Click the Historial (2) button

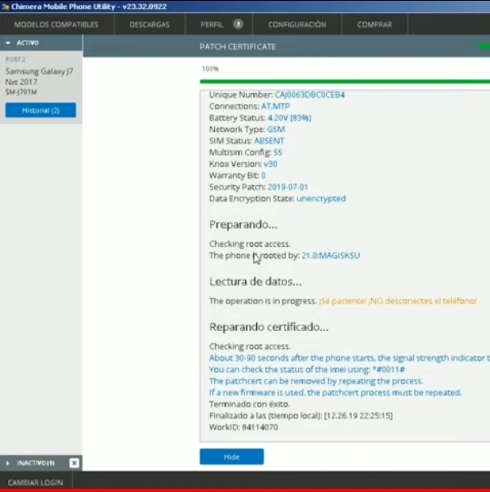coord(40,110)
